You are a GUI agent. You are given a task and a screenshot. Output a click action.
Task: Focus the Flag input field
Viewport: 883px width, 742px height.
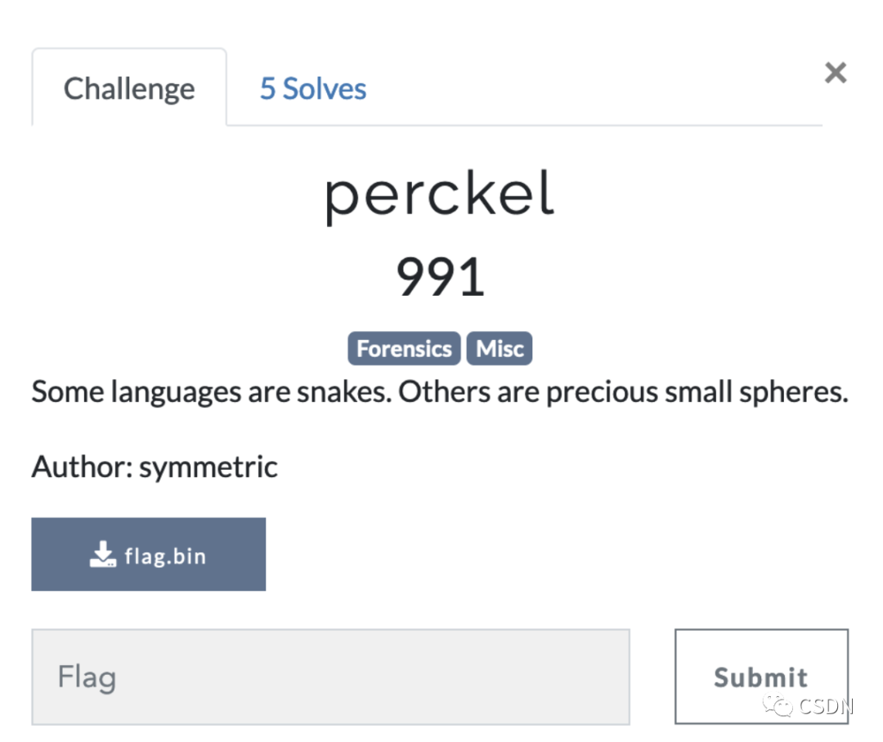(x=330, y=677)
